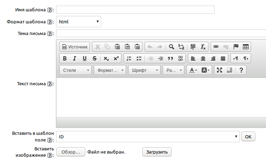The height and width of the screenshot is (161, 266).
Task: Open editor help question mark icon
Action: tap(241, 70)
